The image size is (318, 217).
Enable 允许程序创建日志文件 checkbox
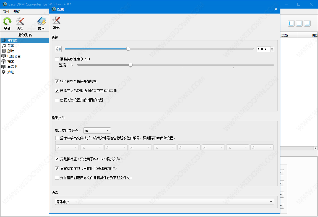pyautogui.click(x=57, y=178)
